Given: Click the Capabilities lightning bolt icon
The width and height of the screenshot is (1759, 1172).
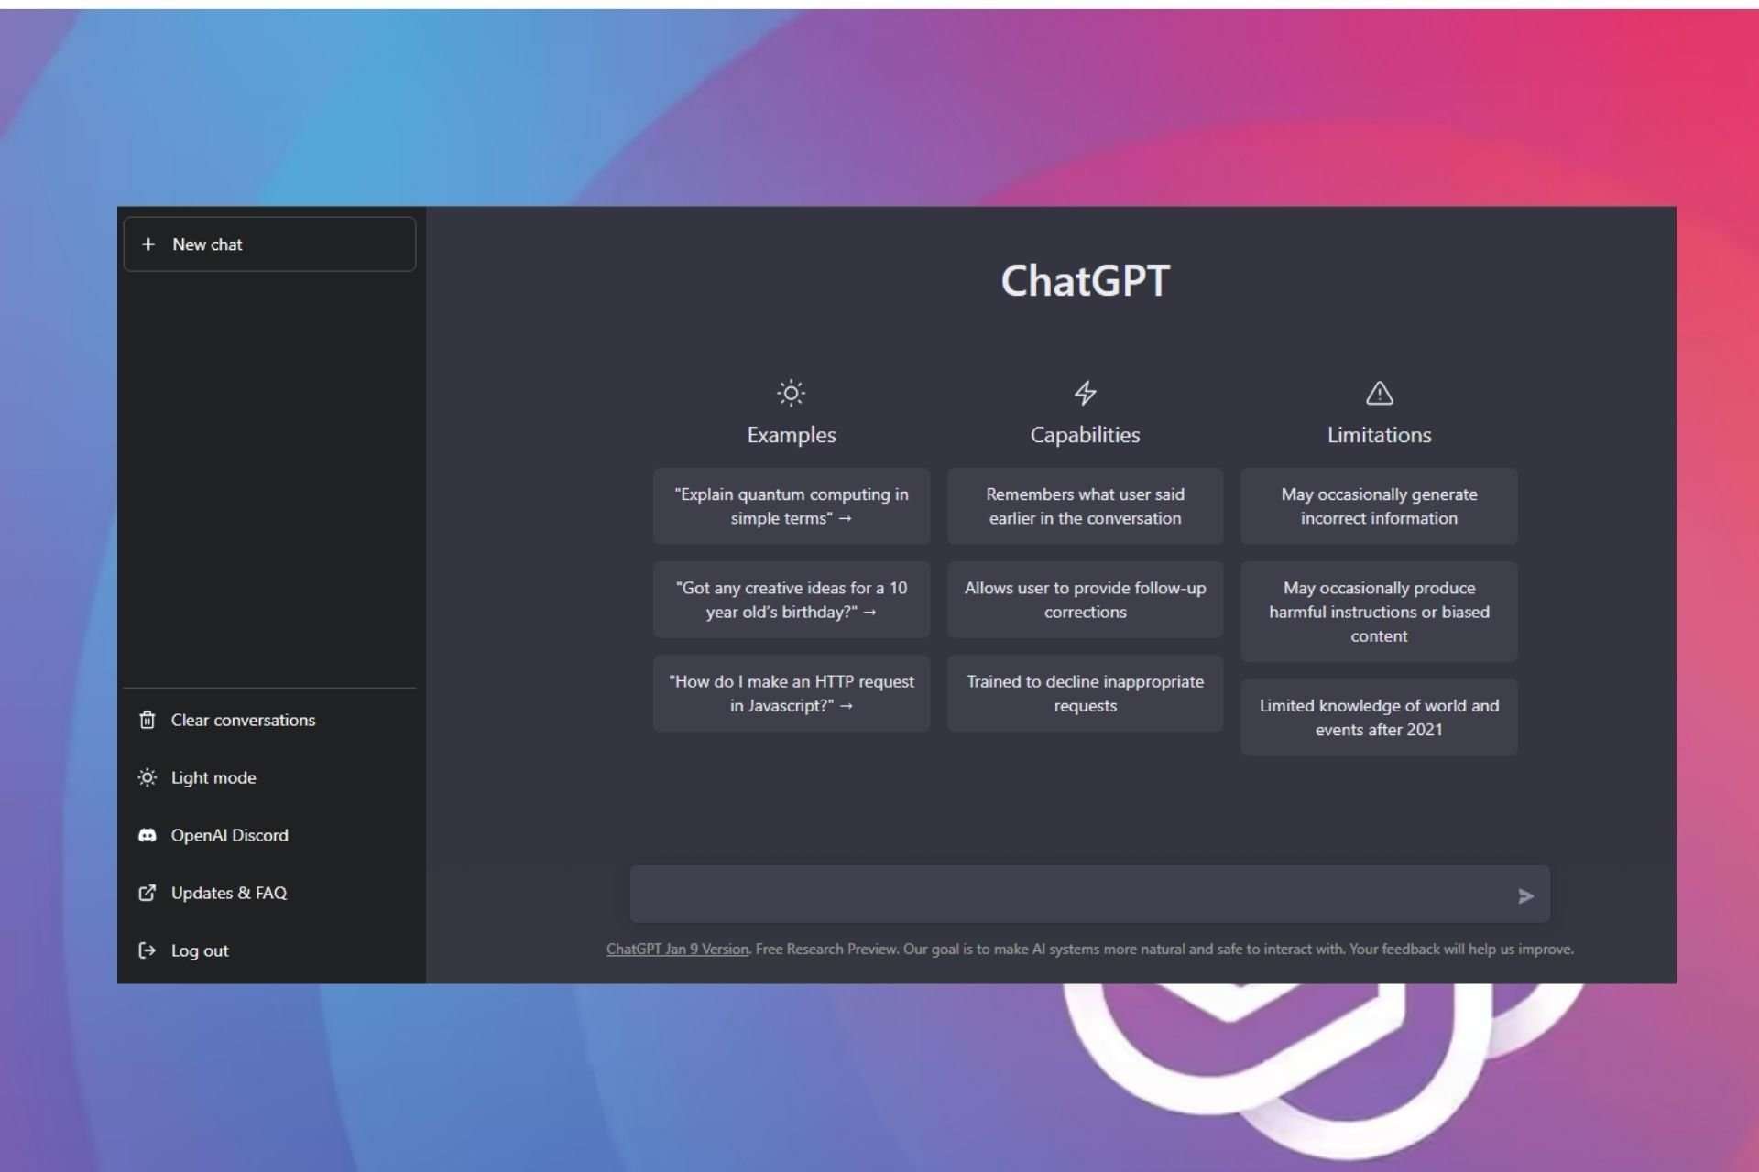Looking at the screenshot, I should tap(1085, 391).
